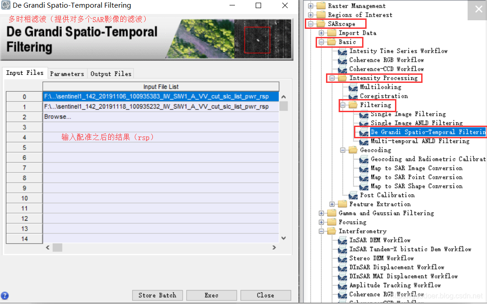The image size is (487, 304).
Task: Open Map to SAR Shape Conversion icon
Action: pyautogui.click(x=364, y=186)
